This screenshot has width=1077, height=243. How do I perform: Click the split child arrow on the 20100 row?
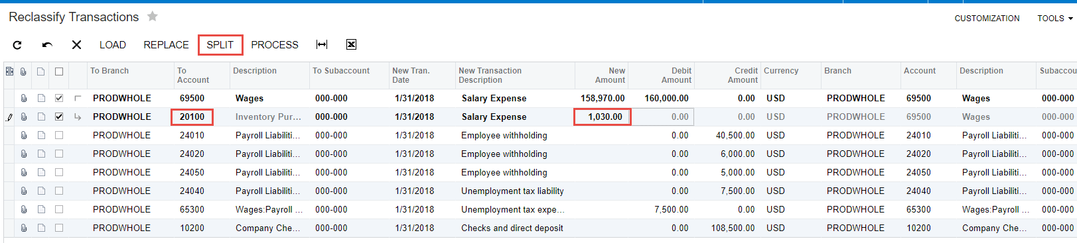[x=78, y=117]
